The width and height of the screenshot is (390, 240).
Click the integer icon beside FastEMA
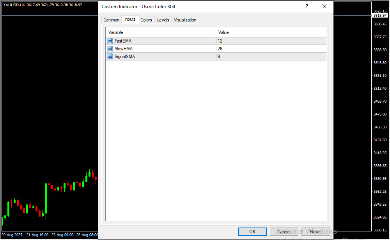tap(110, 41)
